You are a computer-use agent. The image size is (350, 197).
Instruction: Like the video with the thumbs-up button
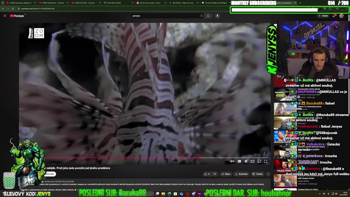click(x=207, y=174)
